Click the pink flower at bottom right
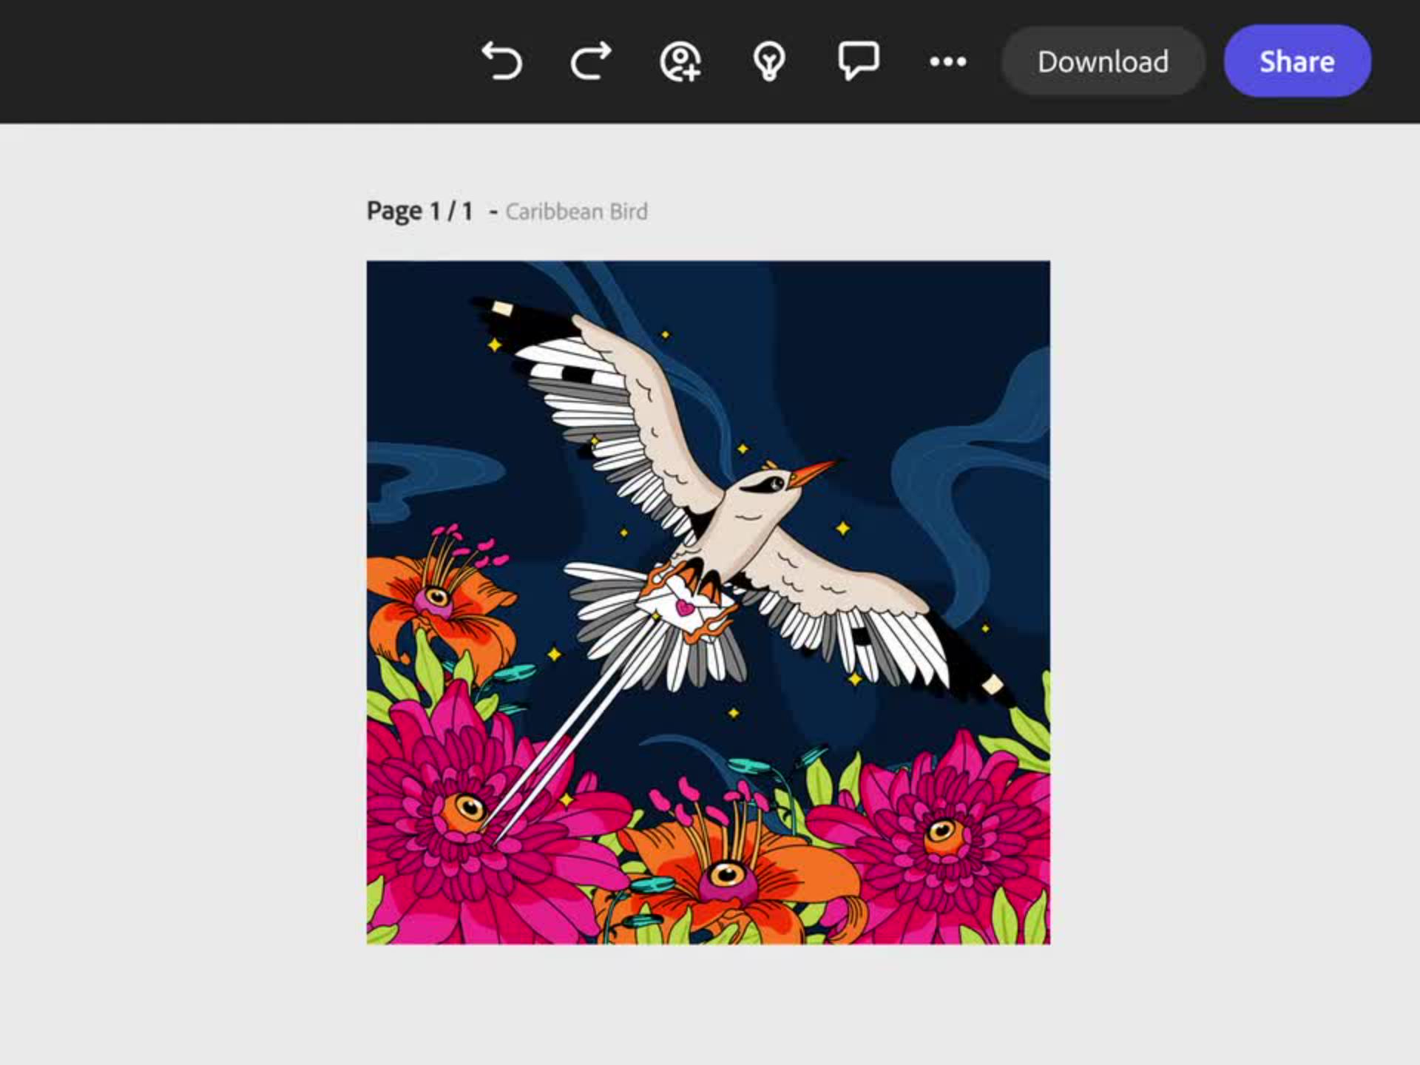The width and height of the screenshot is (1420, 1065). click(943, 832)
